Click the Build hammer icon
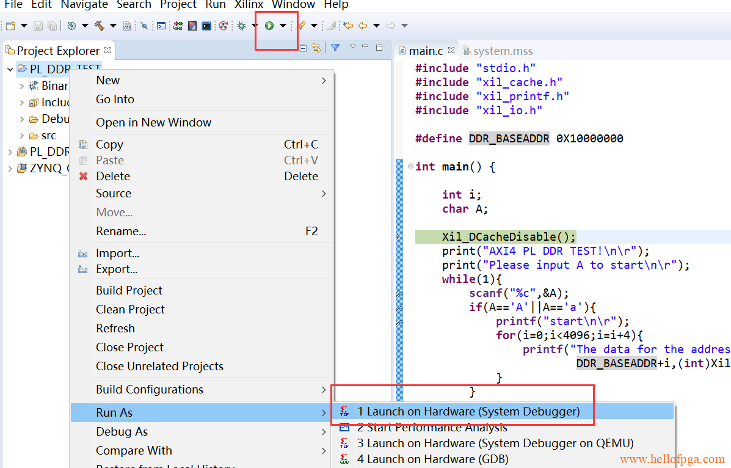 98,26
